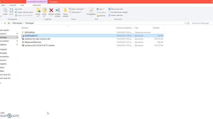
Task: Sort by Nombre column header
Action: (x=25, y=28)
